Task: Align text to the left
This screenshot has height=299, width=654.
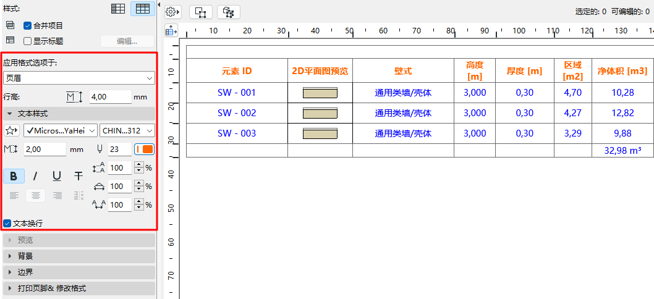Action: point(14,196)
